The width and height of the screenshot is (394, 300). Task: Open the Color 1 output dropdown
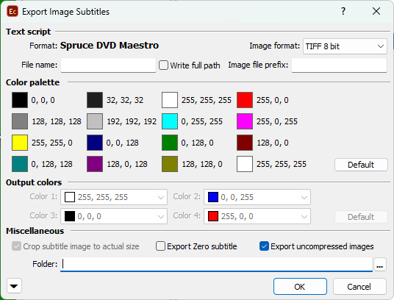[x=114, y=197]
